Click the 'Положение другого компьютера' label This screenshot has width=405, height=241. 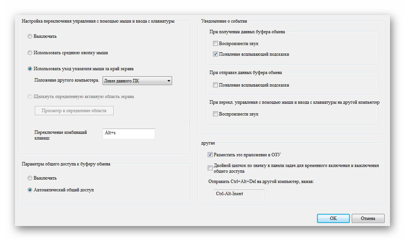tap(67, 80)
